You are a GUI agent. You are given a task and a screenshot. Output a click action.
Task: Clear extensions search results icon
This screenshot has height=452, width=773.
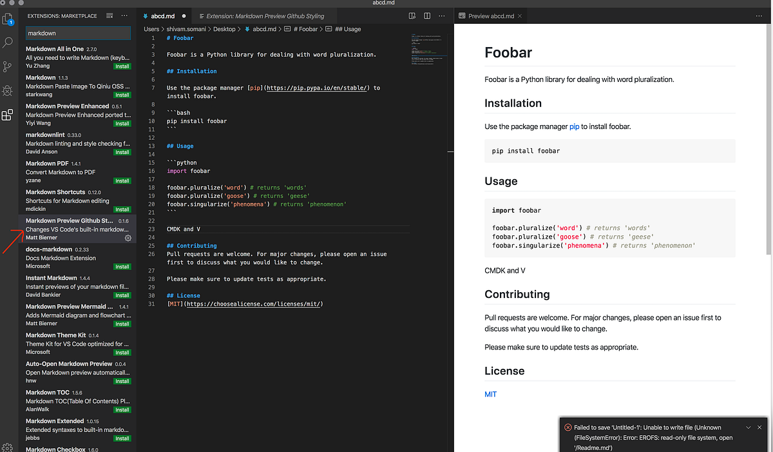tap(110, 15)
